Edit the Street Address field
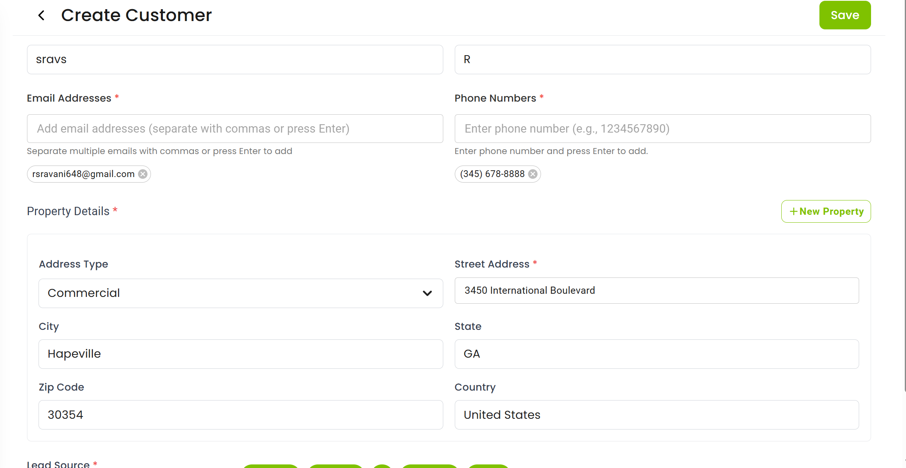Screen dimensions: 906x468 (x=656, y=291)
